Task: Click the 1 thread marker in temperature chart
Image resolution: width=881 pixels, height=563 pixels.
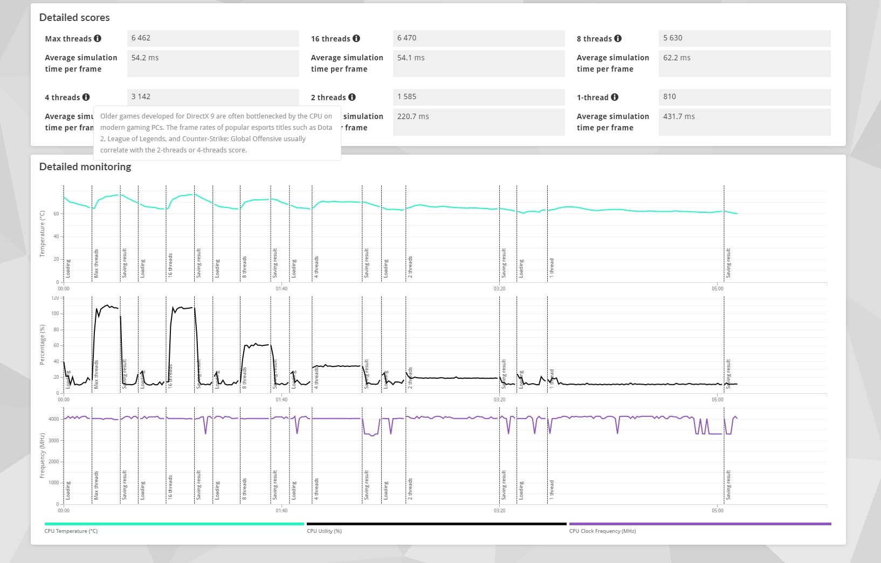Action: [x=551, y=268]
